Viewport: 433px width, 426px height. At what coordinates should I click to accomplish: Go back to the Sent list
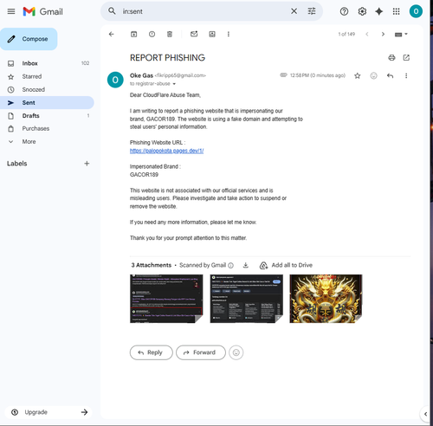pos(112,34)
